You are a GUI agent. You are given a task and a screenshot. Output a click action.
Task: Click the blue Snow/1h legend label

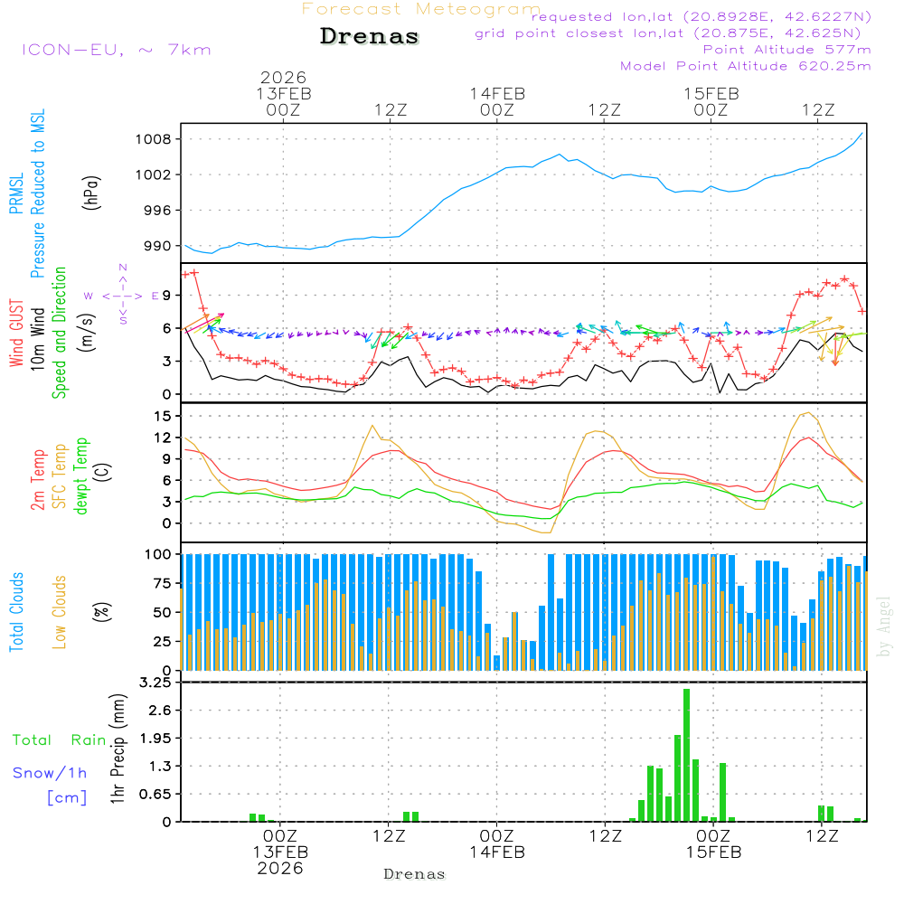pyautogui.click(x=51, y=773)
